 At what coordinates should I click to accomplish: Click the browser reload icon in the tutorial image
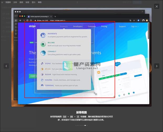click(27, 20)
